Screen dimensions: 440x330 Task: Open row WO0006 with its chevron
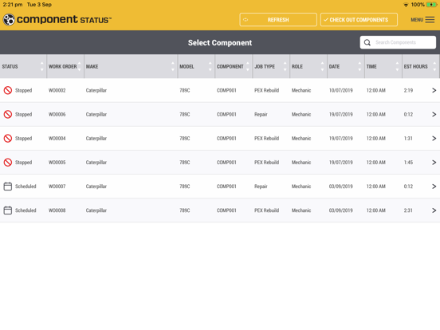pos(434,114)
